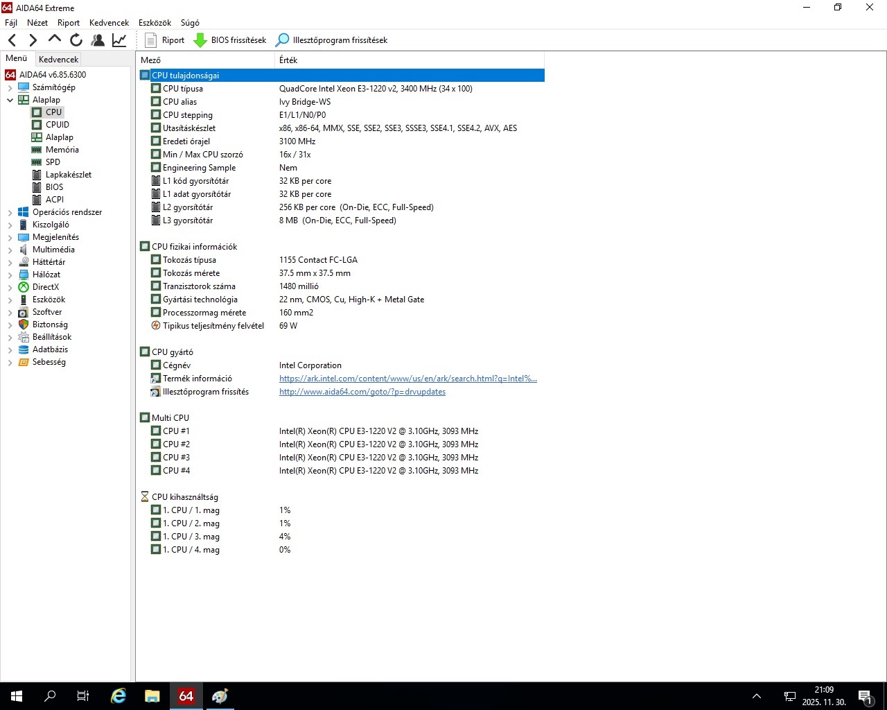
Task: Select the CPU típusa row
Action: [341, 88]
